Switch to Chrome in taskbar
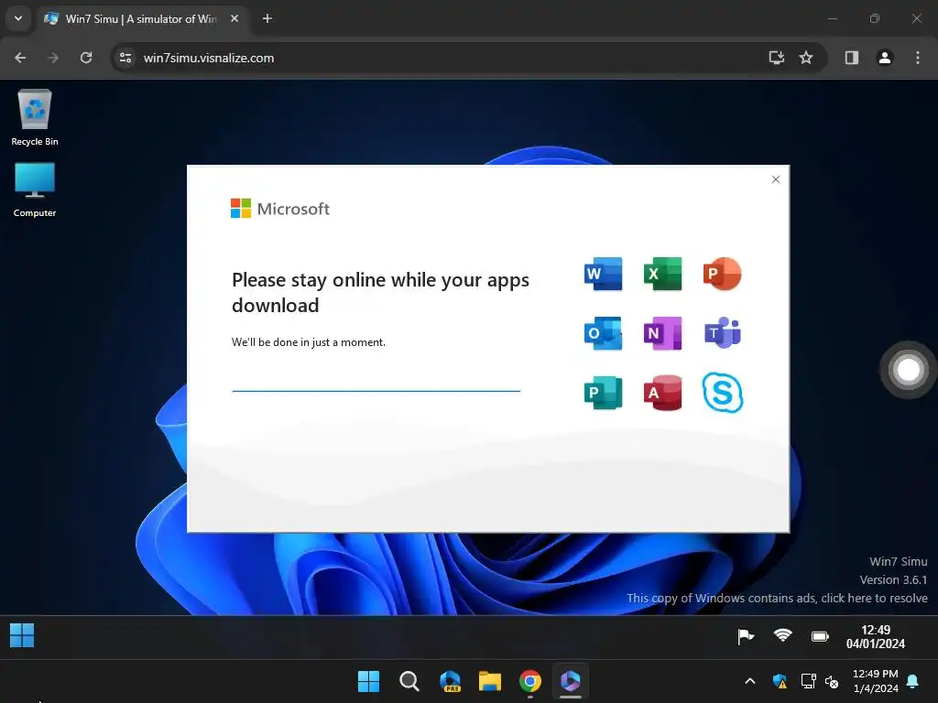938x703 pixels. click(x=530, y=681)
